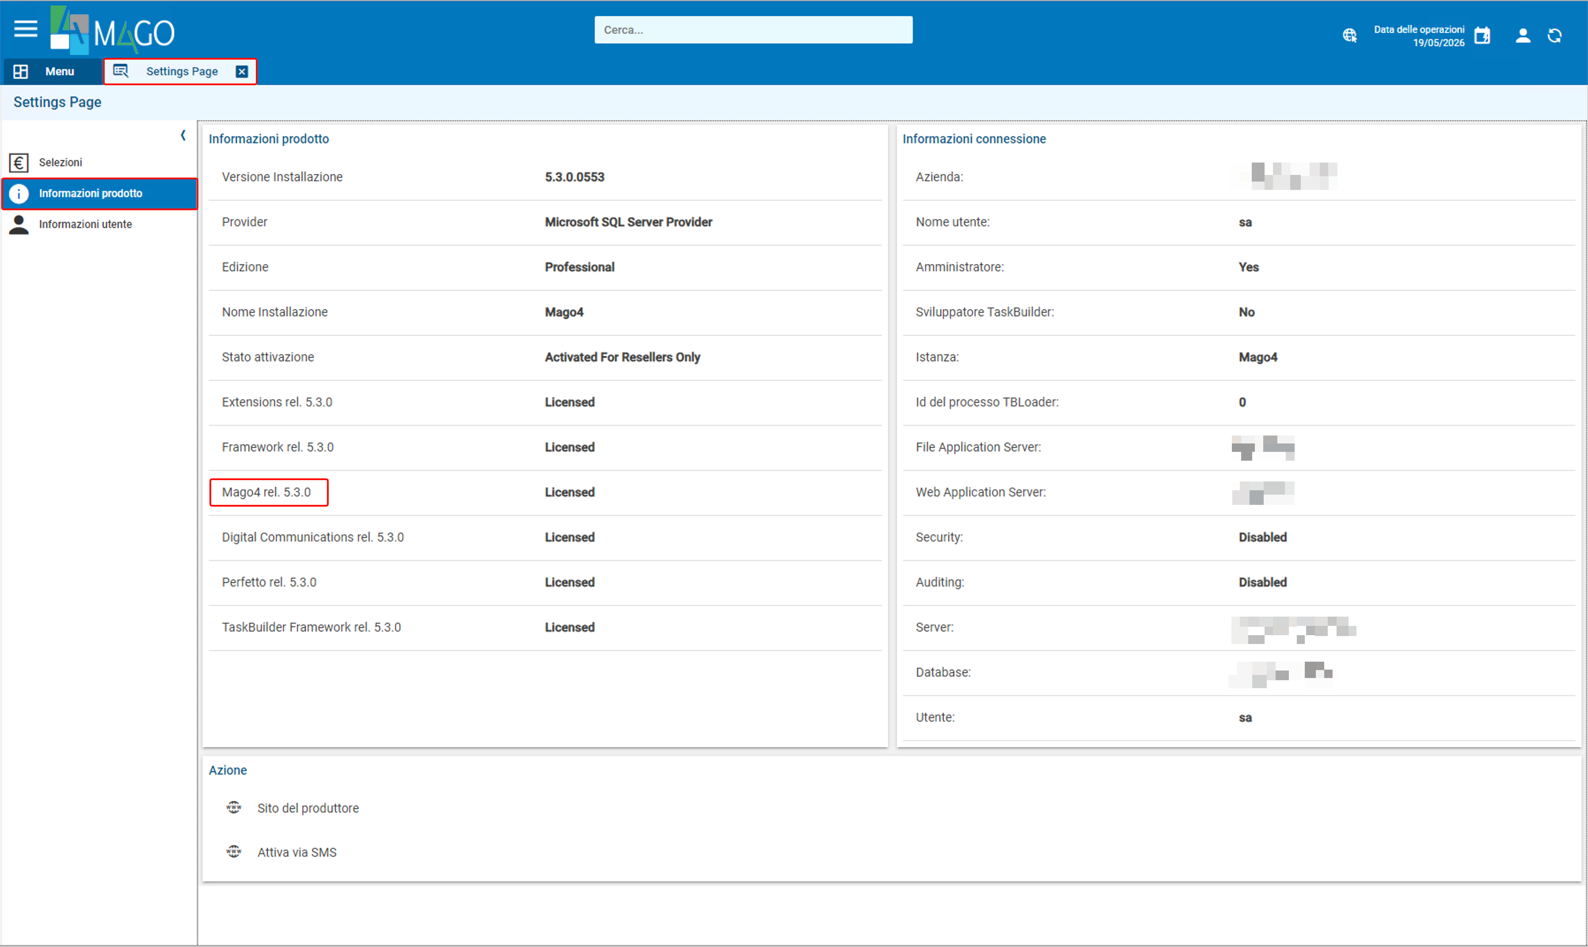The width and height of the screenshot is (1588, 947).
Task: Click the Sviluppatore TaskBuilder No value
Action: (1247, 312)
